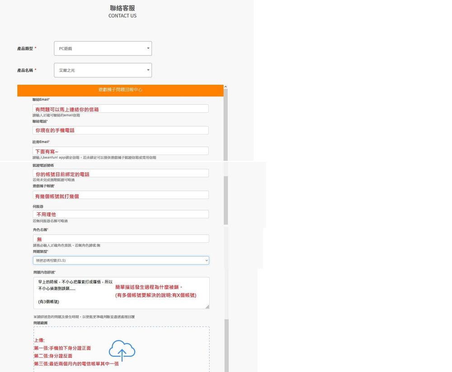Click the textarea resize handle corner
Viewport: 452px width, 372px height.
[x=207, y=307]
